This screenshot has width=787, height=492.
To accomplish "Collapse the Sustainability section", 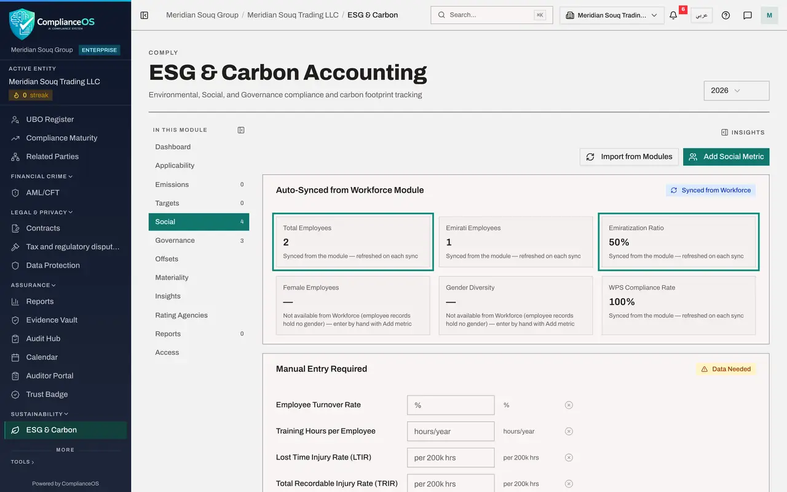I will [39, 414].
